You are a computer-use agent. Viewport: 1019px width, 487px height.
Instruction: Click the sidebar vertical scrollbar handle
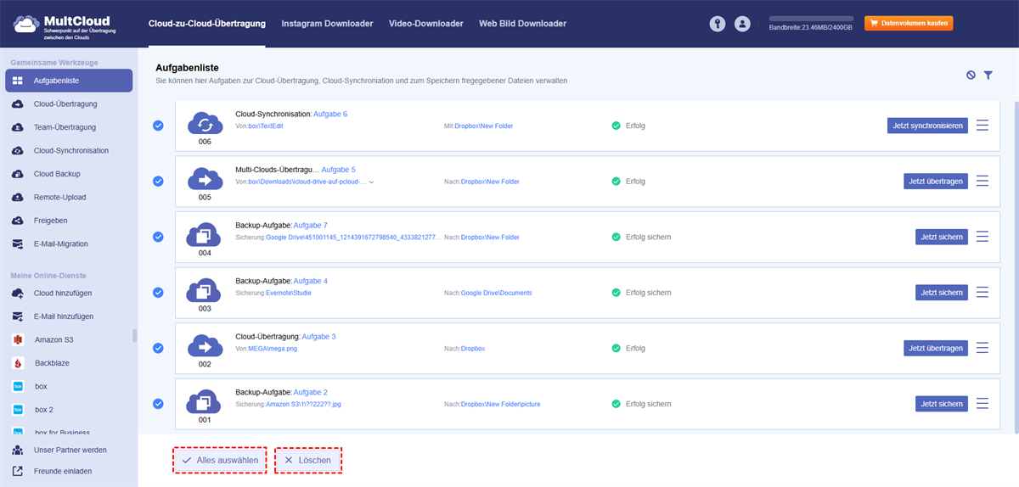click(134, 335)
